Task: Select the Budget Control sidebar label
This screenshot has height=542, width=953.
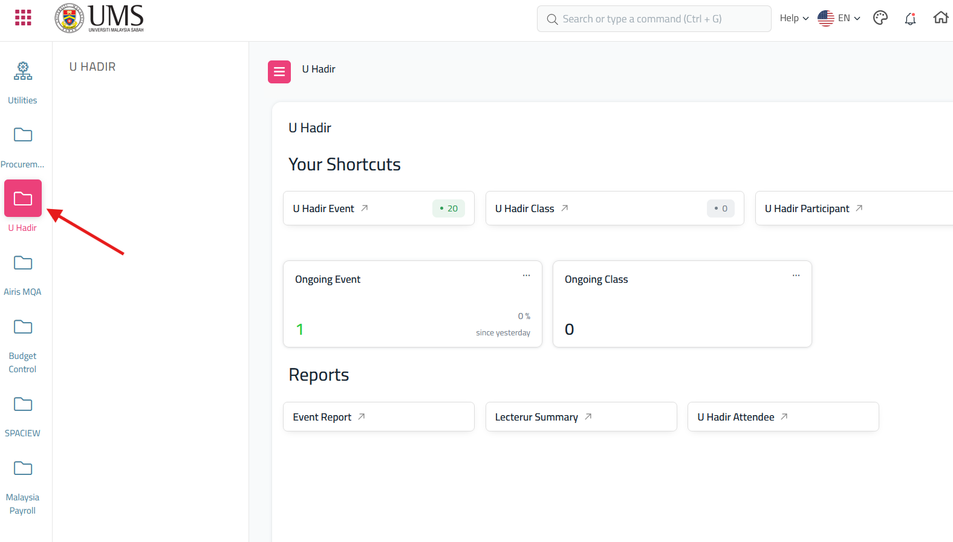Action: coord(22,363)
